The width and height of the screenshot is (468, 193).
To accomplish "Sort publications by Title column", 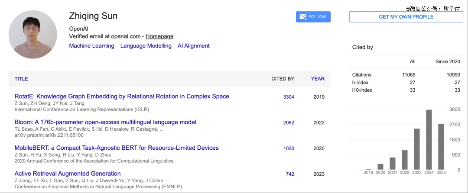I will [x=21, y=79].
